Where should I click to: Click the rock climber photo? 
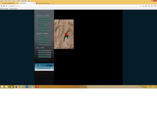pos(64,34)
